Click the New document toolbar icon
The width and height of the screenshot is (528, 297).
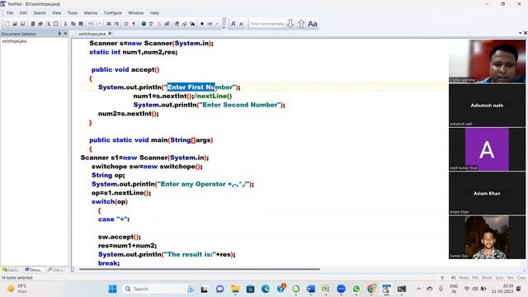[7, 24]
